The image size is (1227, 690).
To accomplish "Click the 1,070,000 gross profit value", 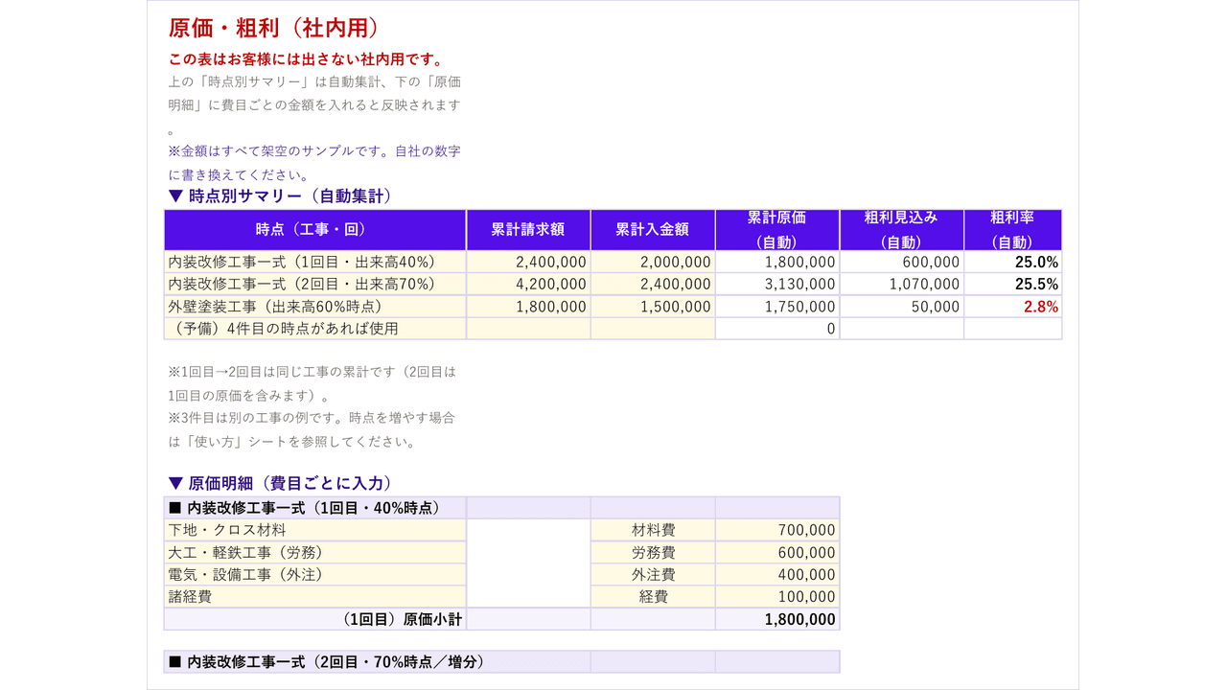I will pyautogui.click(x=902, y=284).
